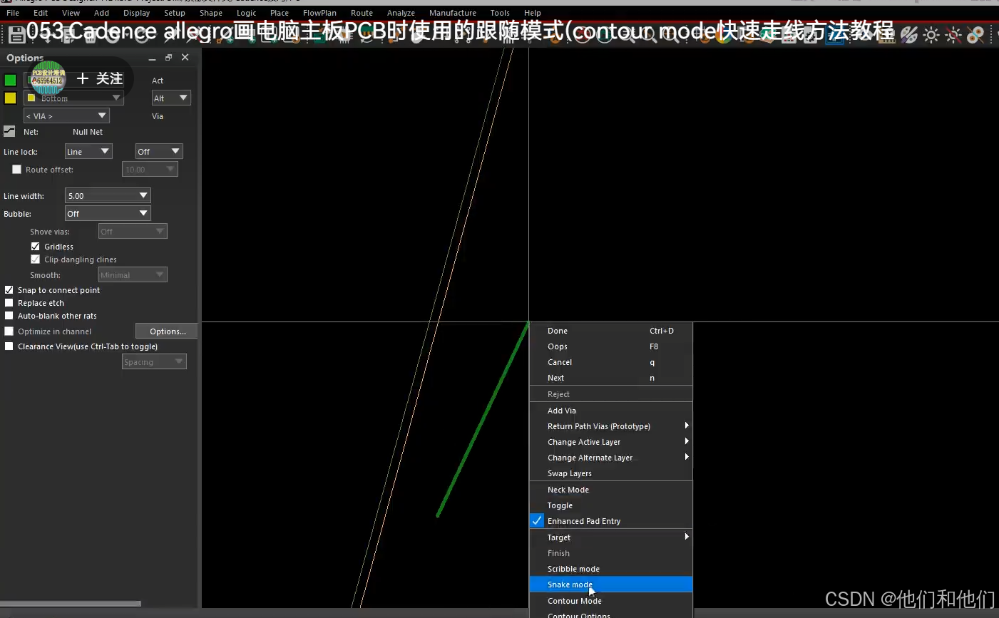
Task: Open the < VIA > padstack dropdown
Action: pyautogui.click(x=66, y=115)
